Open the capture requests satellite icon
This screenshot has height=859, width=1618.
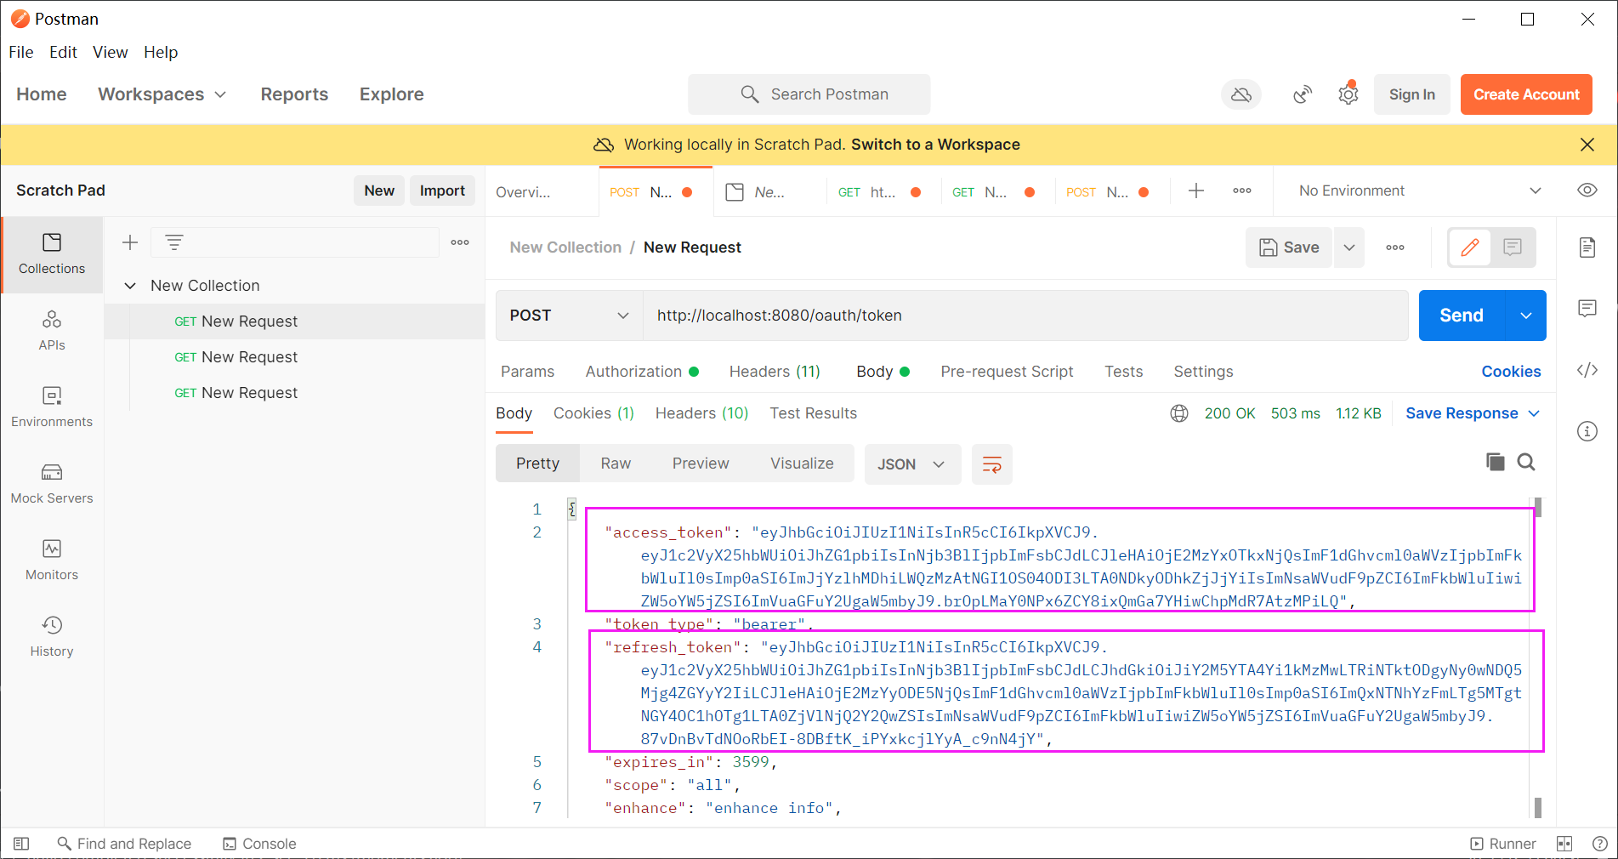pos(1303,94)
